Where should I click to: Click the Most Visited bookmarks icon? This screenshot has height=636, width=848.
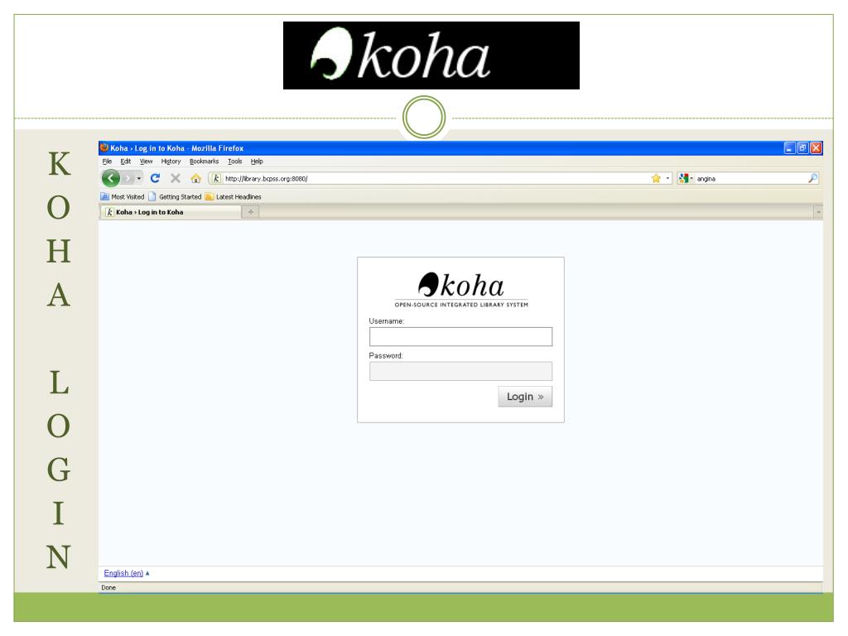[104, 197]
